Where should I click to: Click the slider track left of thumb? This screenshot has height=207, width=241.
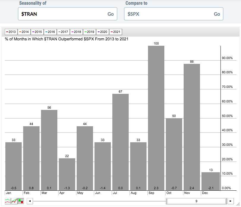(100, 201)
